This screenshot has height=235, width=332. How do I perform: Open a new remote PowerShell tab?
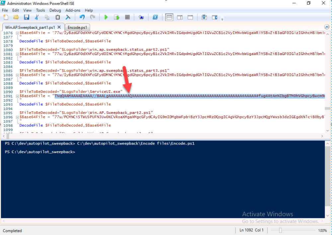point(141,17)
